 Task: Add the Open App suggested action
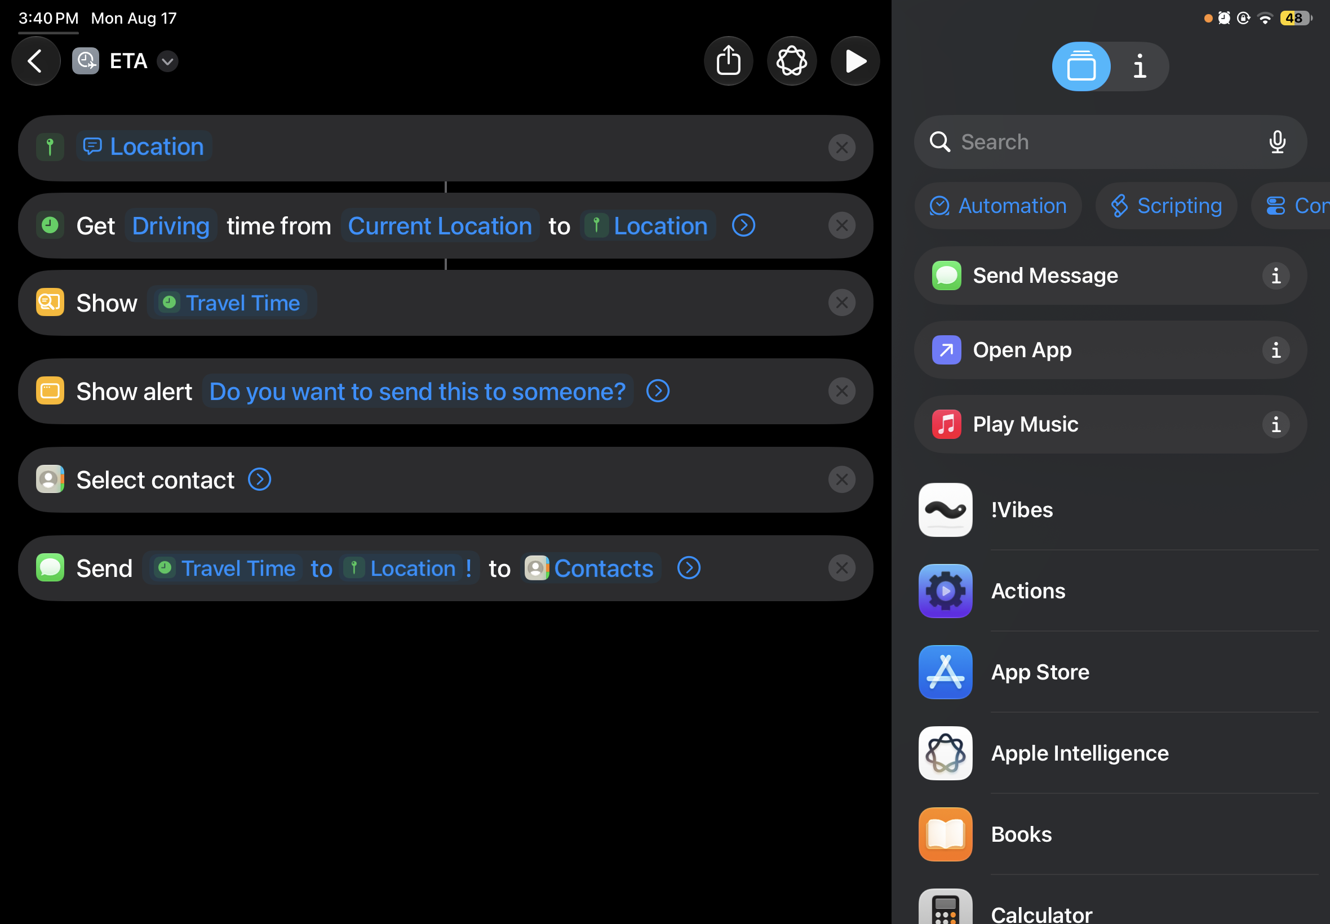1110,350
